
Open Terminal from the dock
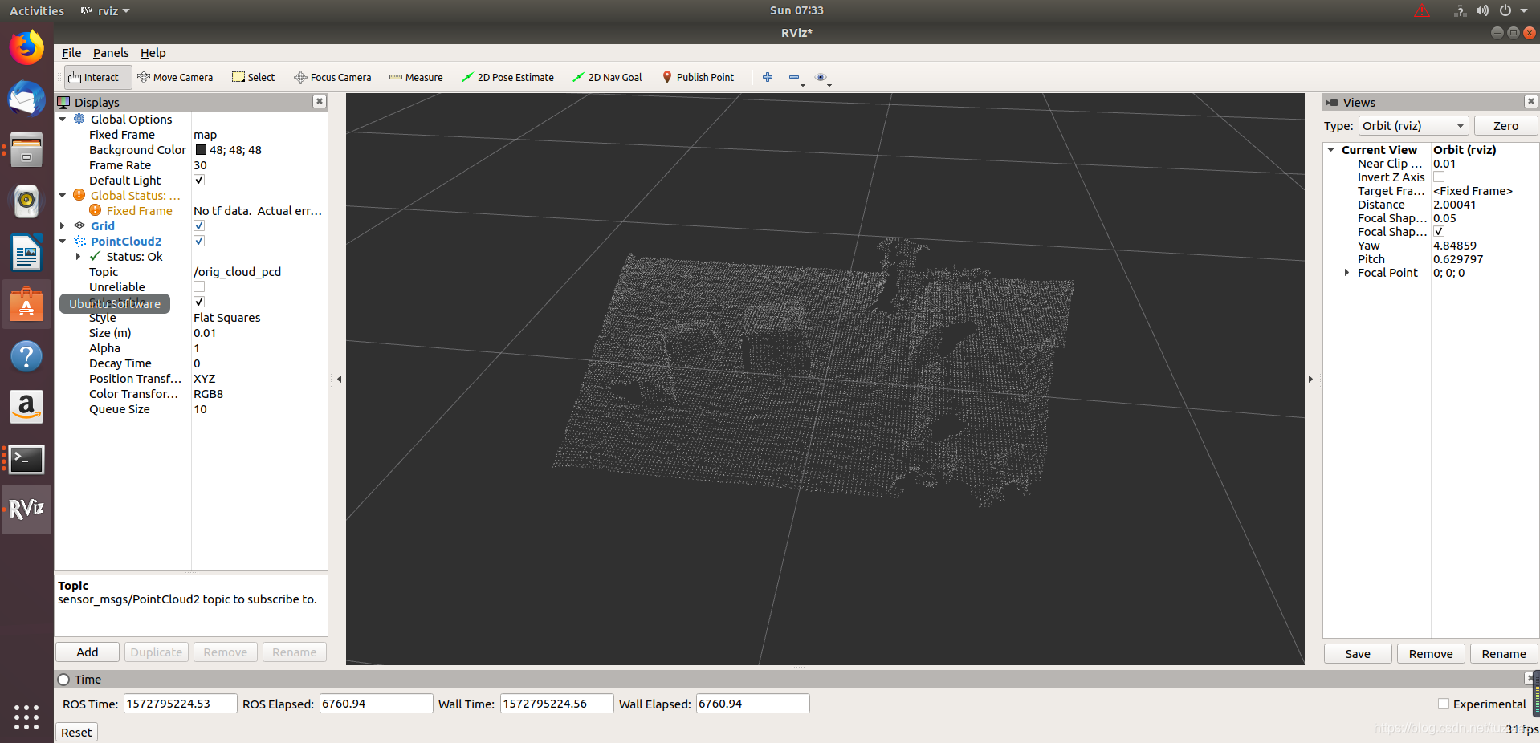pyautogui.click(x=26, y=459)
